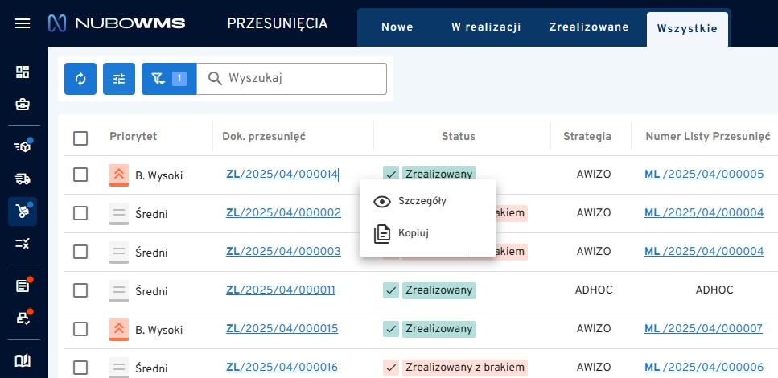Toggle the select-all header checkbox

[x=80, y=138]
